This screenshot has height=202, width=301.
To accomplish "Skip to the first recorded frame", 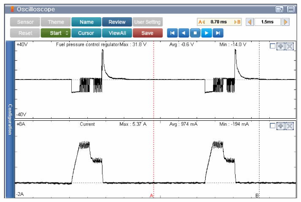I will (x=172, y=33).
